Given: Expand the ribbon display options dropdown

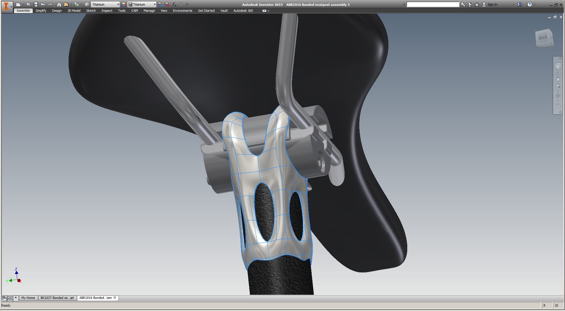Looking at the screenshot, I should (x=268, y=11).
